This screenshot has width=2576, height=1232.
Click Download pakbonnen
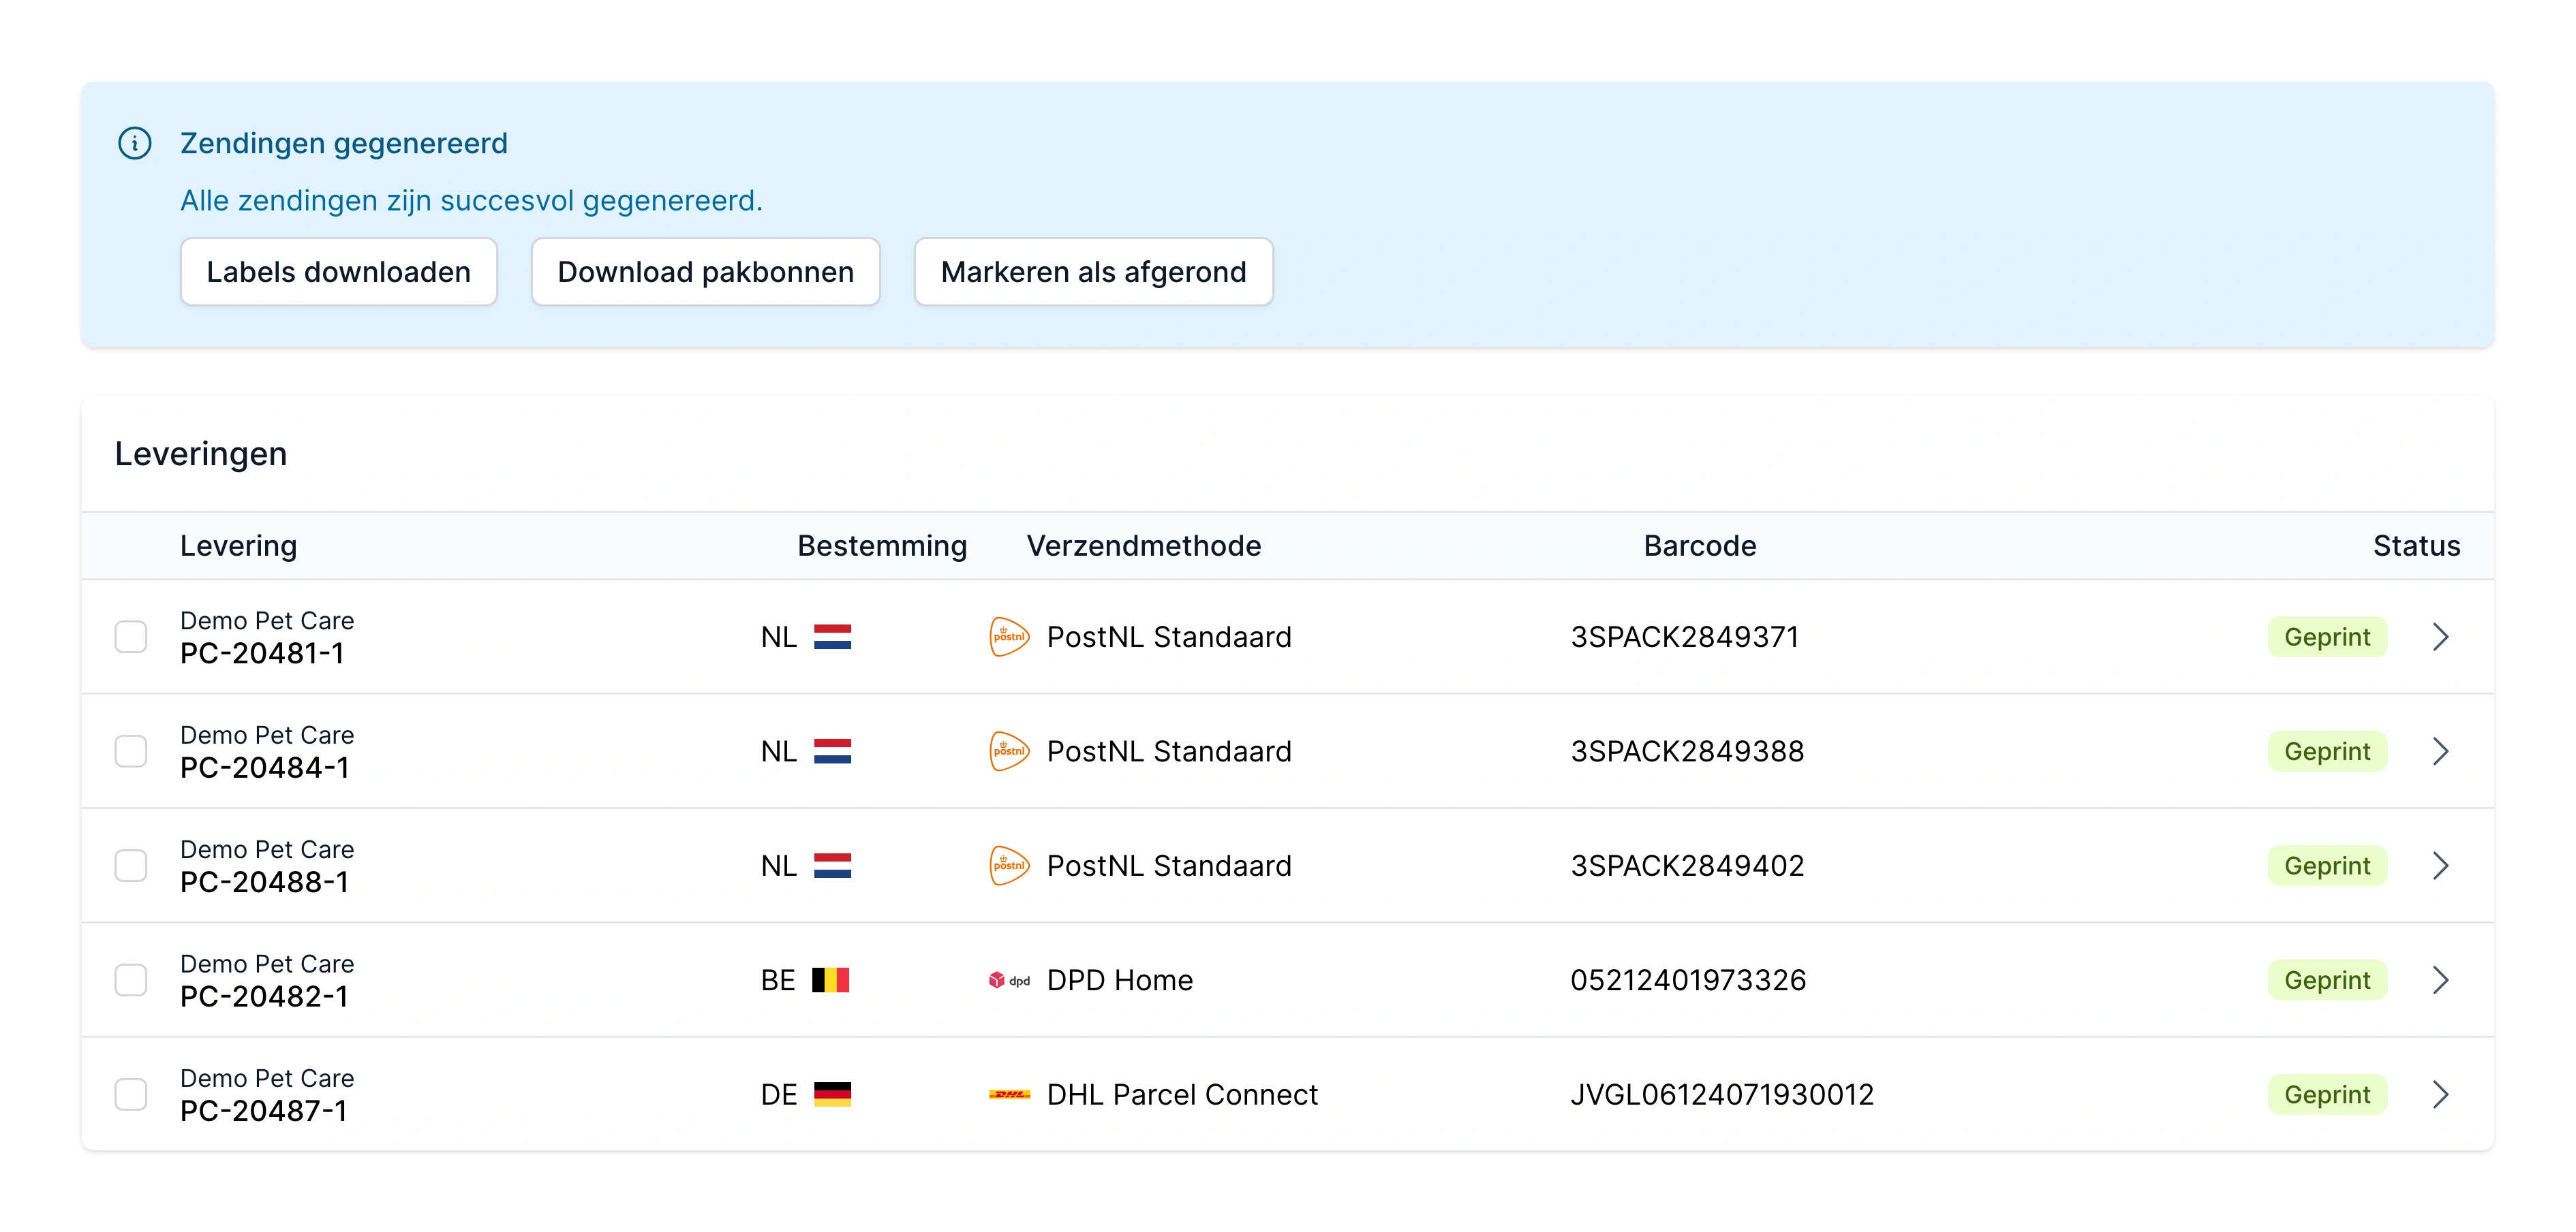pyautogui.click(x=705, y=272)
